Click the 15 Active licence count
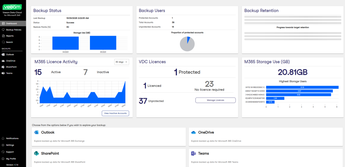This screenshot has width=345, height=167. (38, 72)
